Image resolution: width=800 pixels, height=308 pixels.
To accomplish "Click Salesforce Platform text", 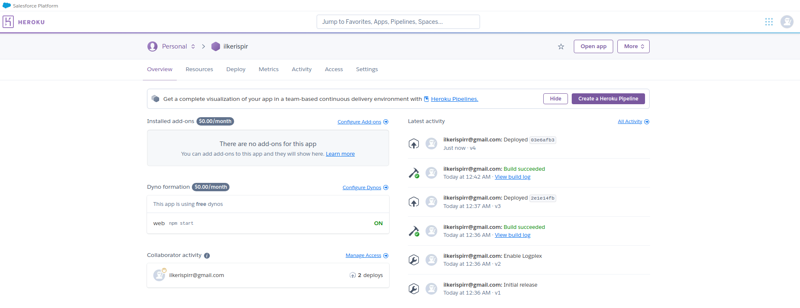I will click(x=36, y=6).
